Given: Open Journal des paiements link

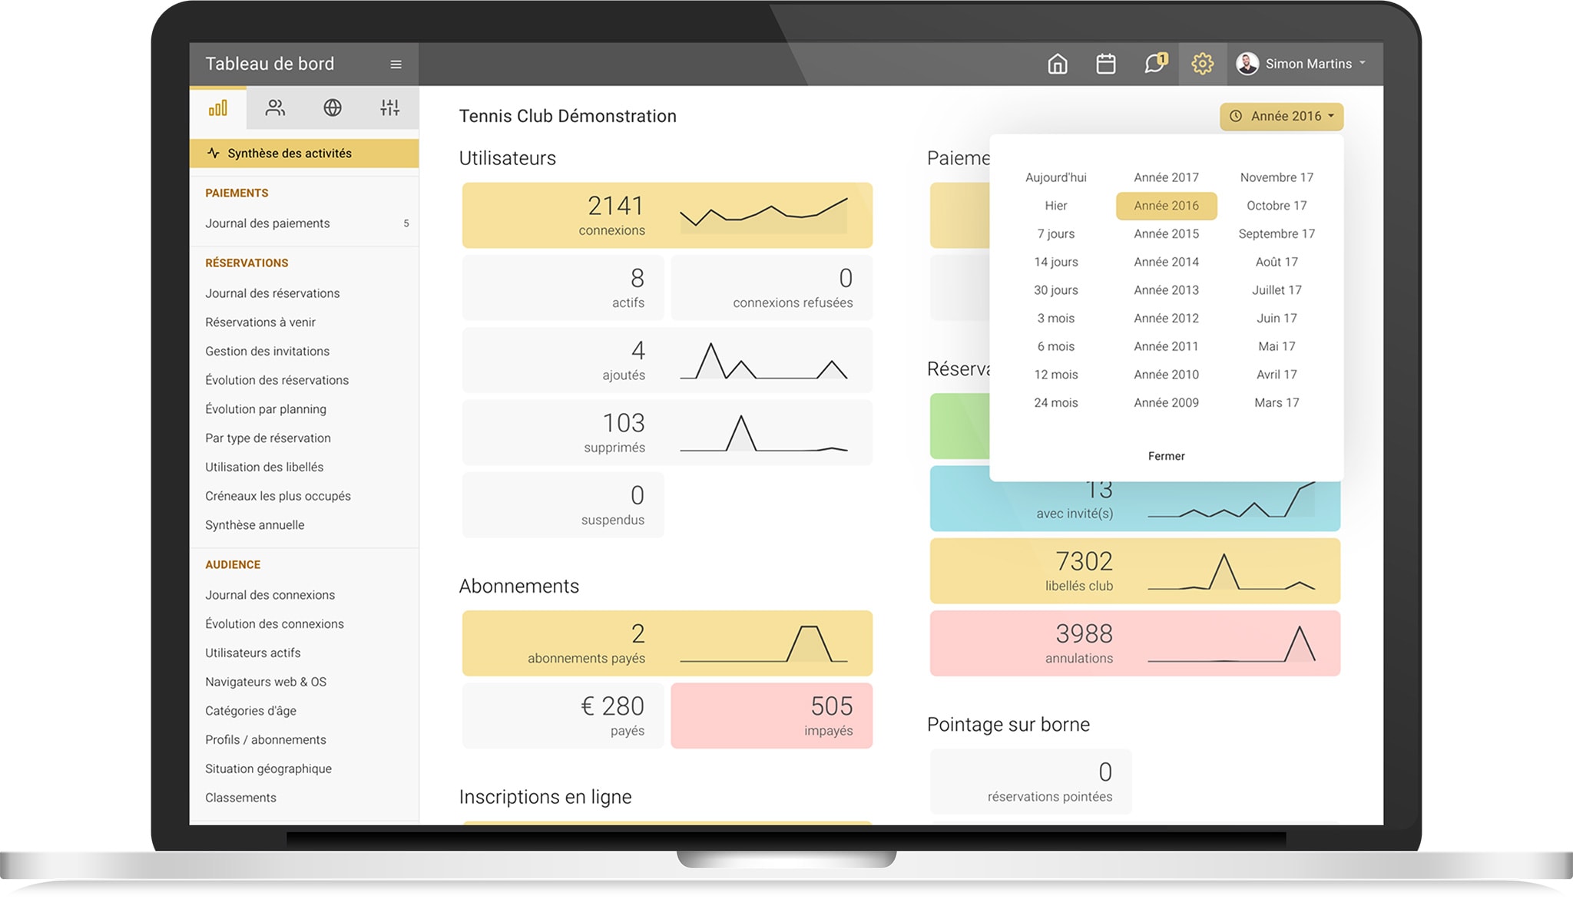Looking at the screenshot, I should (x=267, y=223).
